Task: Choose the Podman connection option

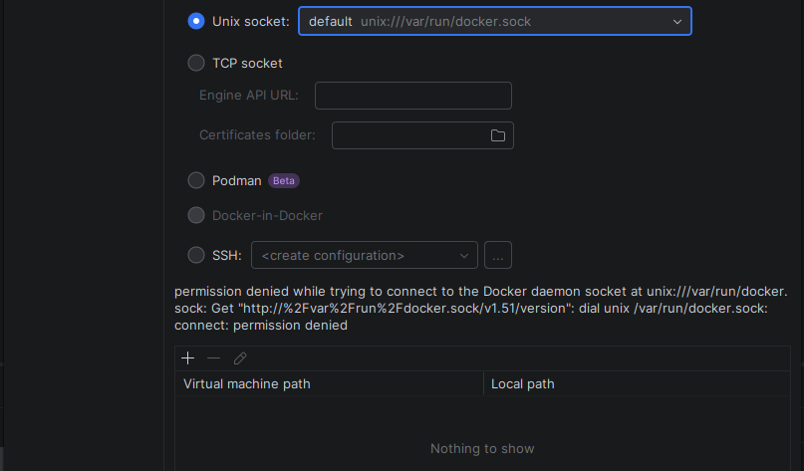Action: click(x=196, y=181)
